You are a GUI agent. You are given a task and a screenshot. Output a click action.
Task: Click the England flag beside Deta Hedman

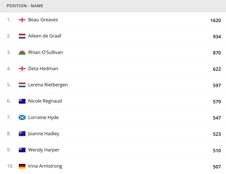[x=22, y=69]
